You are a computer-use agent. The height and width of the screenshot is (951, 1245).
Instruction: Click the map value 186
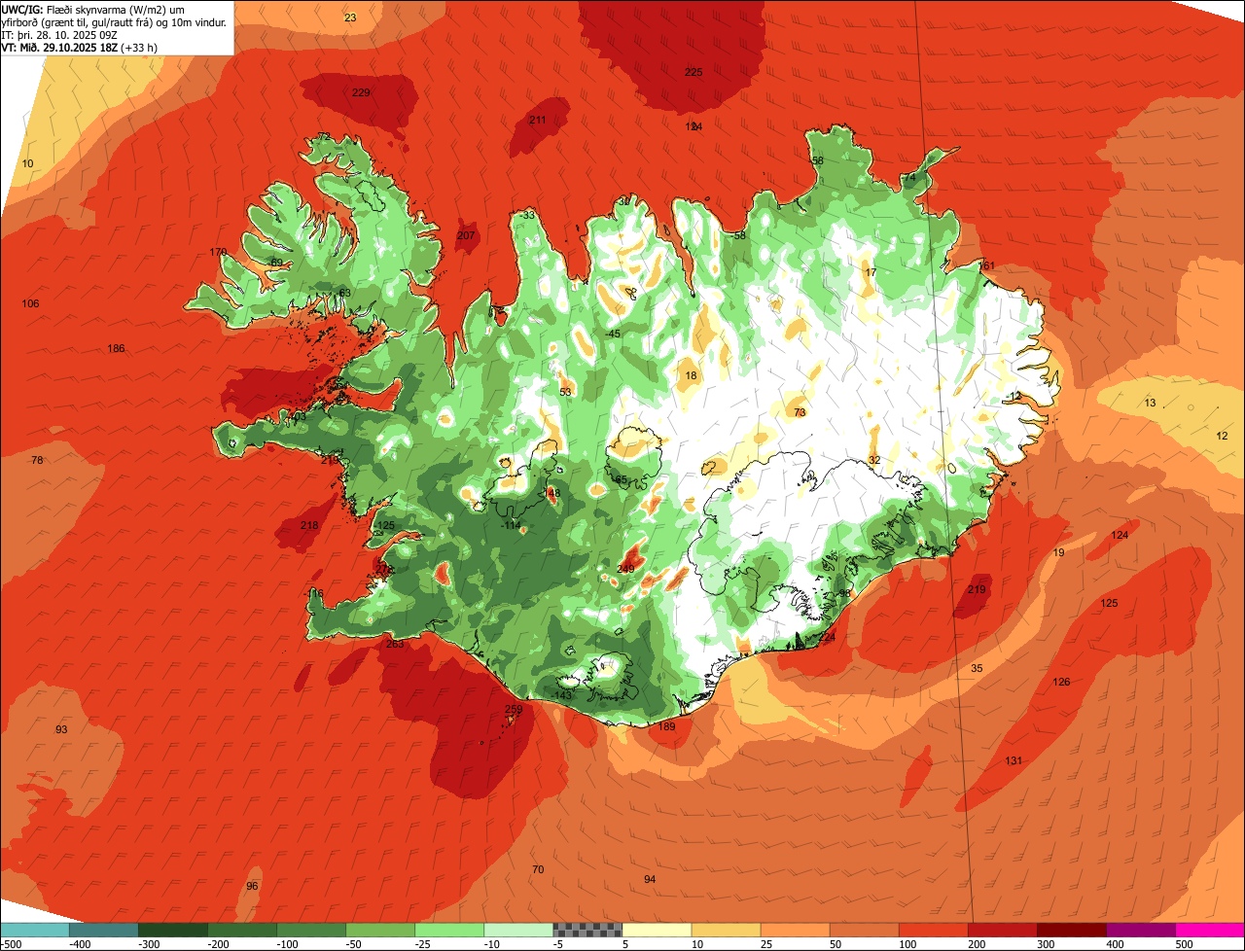(117, 348)
